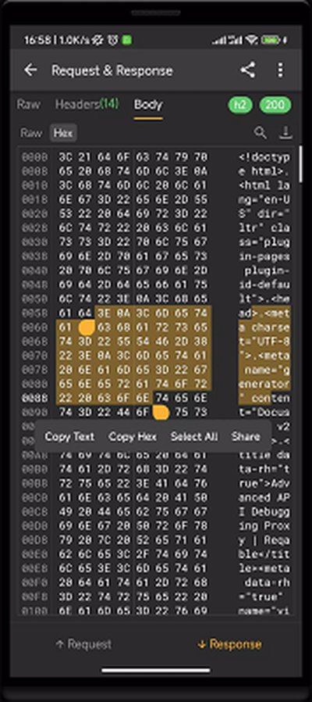Tap the back arrow icon
This screenshot has height=702, width=312.
30,70
